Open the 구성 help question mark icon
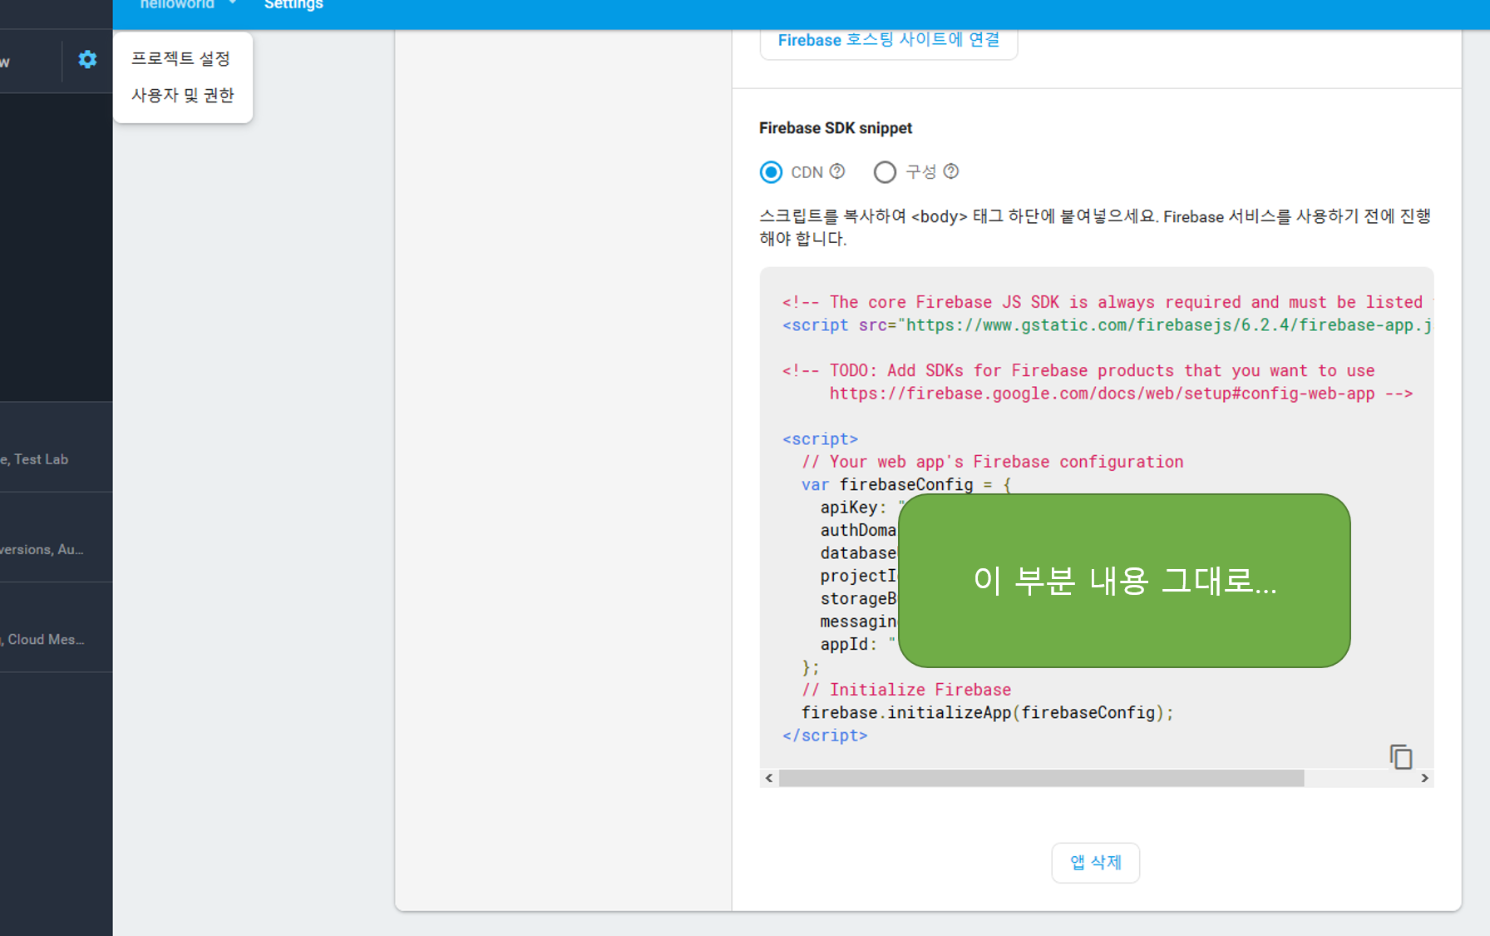 951,171
